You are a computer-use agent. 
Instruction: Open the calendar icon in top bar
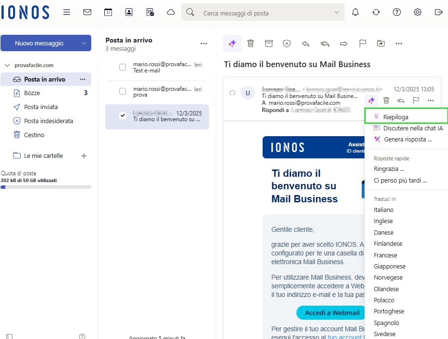point(108,12)
